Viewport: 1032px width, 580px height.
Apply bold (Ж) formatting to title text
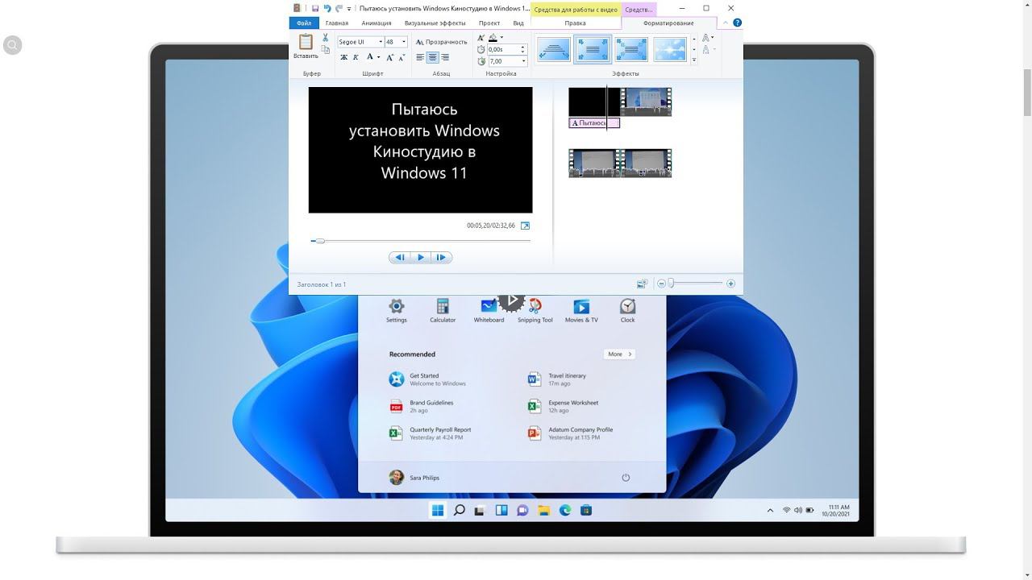(x=343, y=57)
